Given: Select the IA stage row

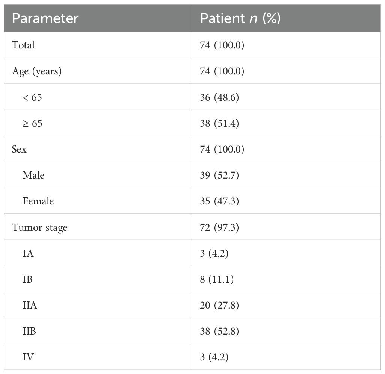Looking at the screenshot, I should point(28,253).
